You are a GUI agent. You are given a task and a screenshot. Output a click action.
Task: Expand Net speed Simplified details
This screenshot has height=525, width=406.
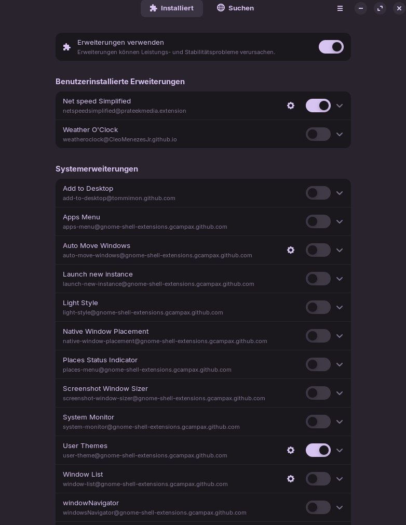coord(340,106)
